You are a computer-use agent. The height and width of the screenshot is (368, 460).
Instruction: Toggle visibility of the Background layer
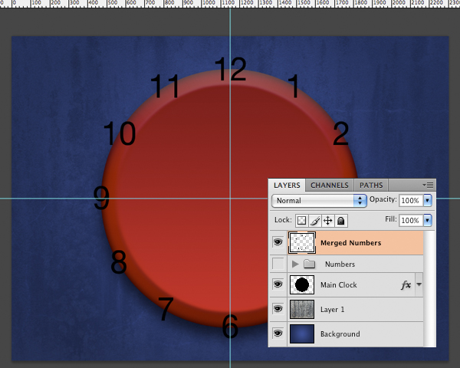[278, 333]
